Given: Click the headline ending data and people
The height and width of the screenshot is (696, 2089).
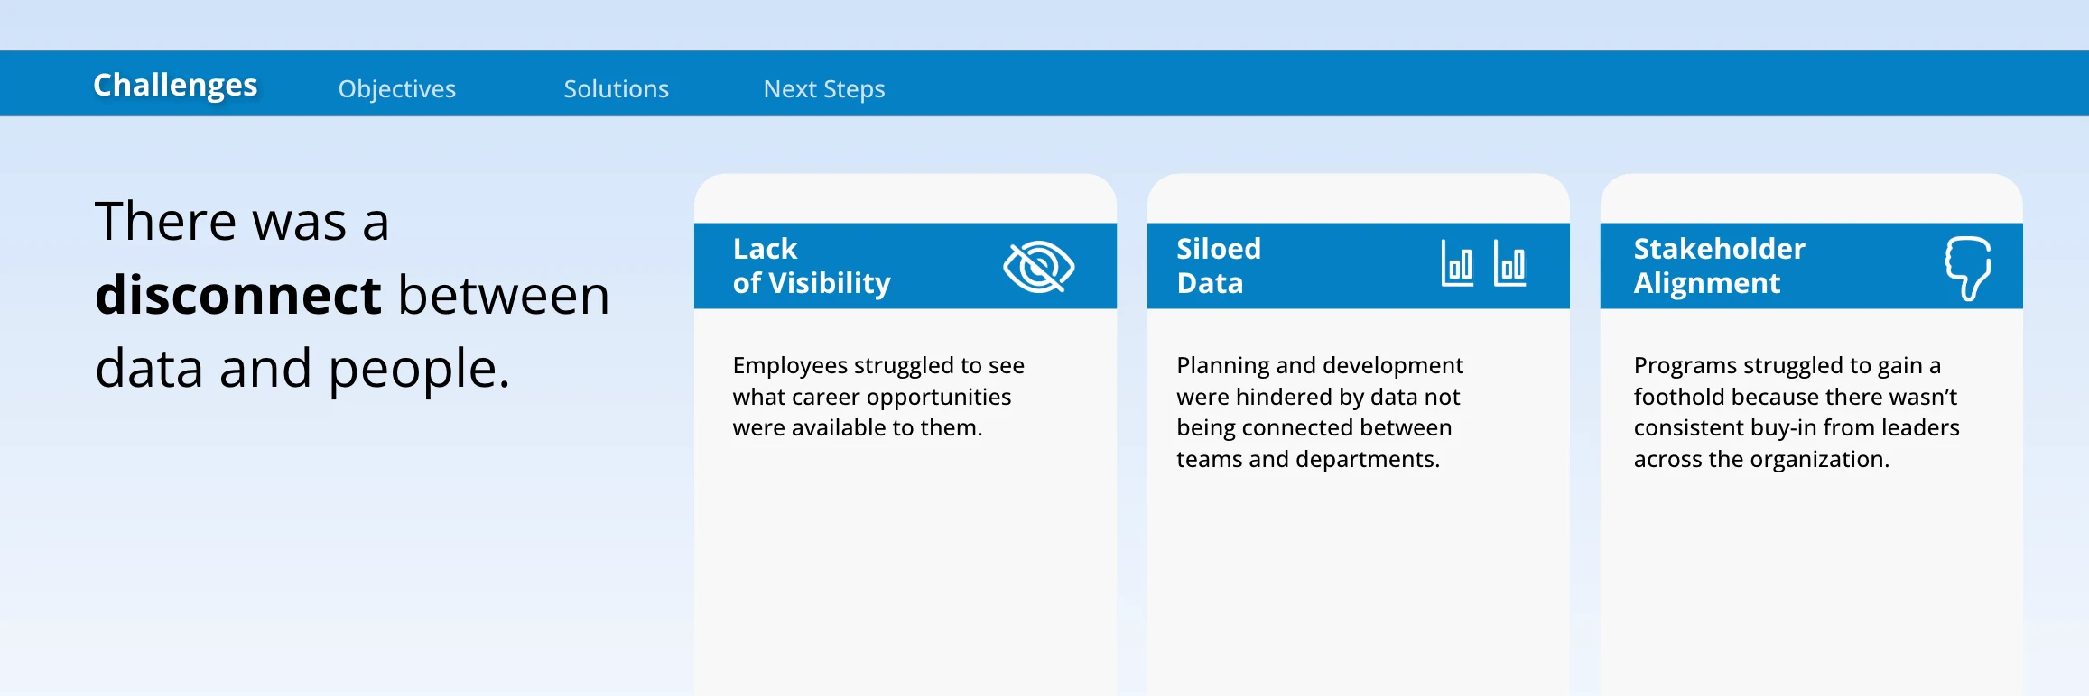Looking at the screenshot, I should (352, 295).
